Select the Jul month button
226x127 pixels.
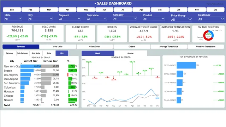click(x=123, y=10)
